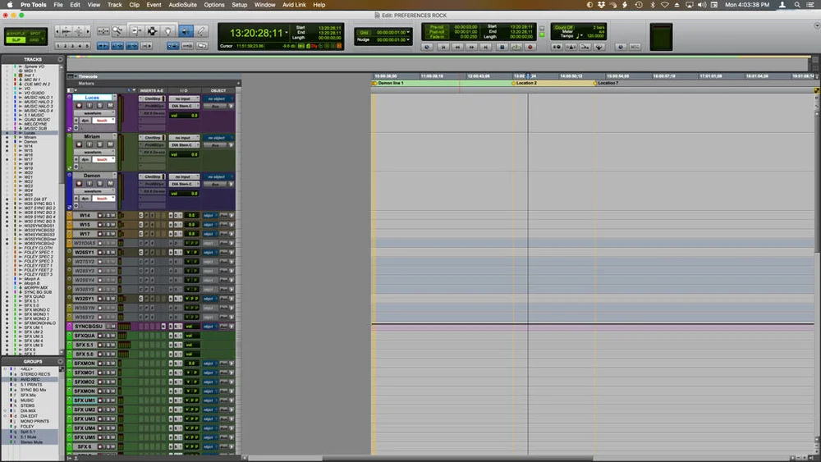Click the red Record transport button
This screenshot has height=462, width=821.
click(x=530, y=47)
